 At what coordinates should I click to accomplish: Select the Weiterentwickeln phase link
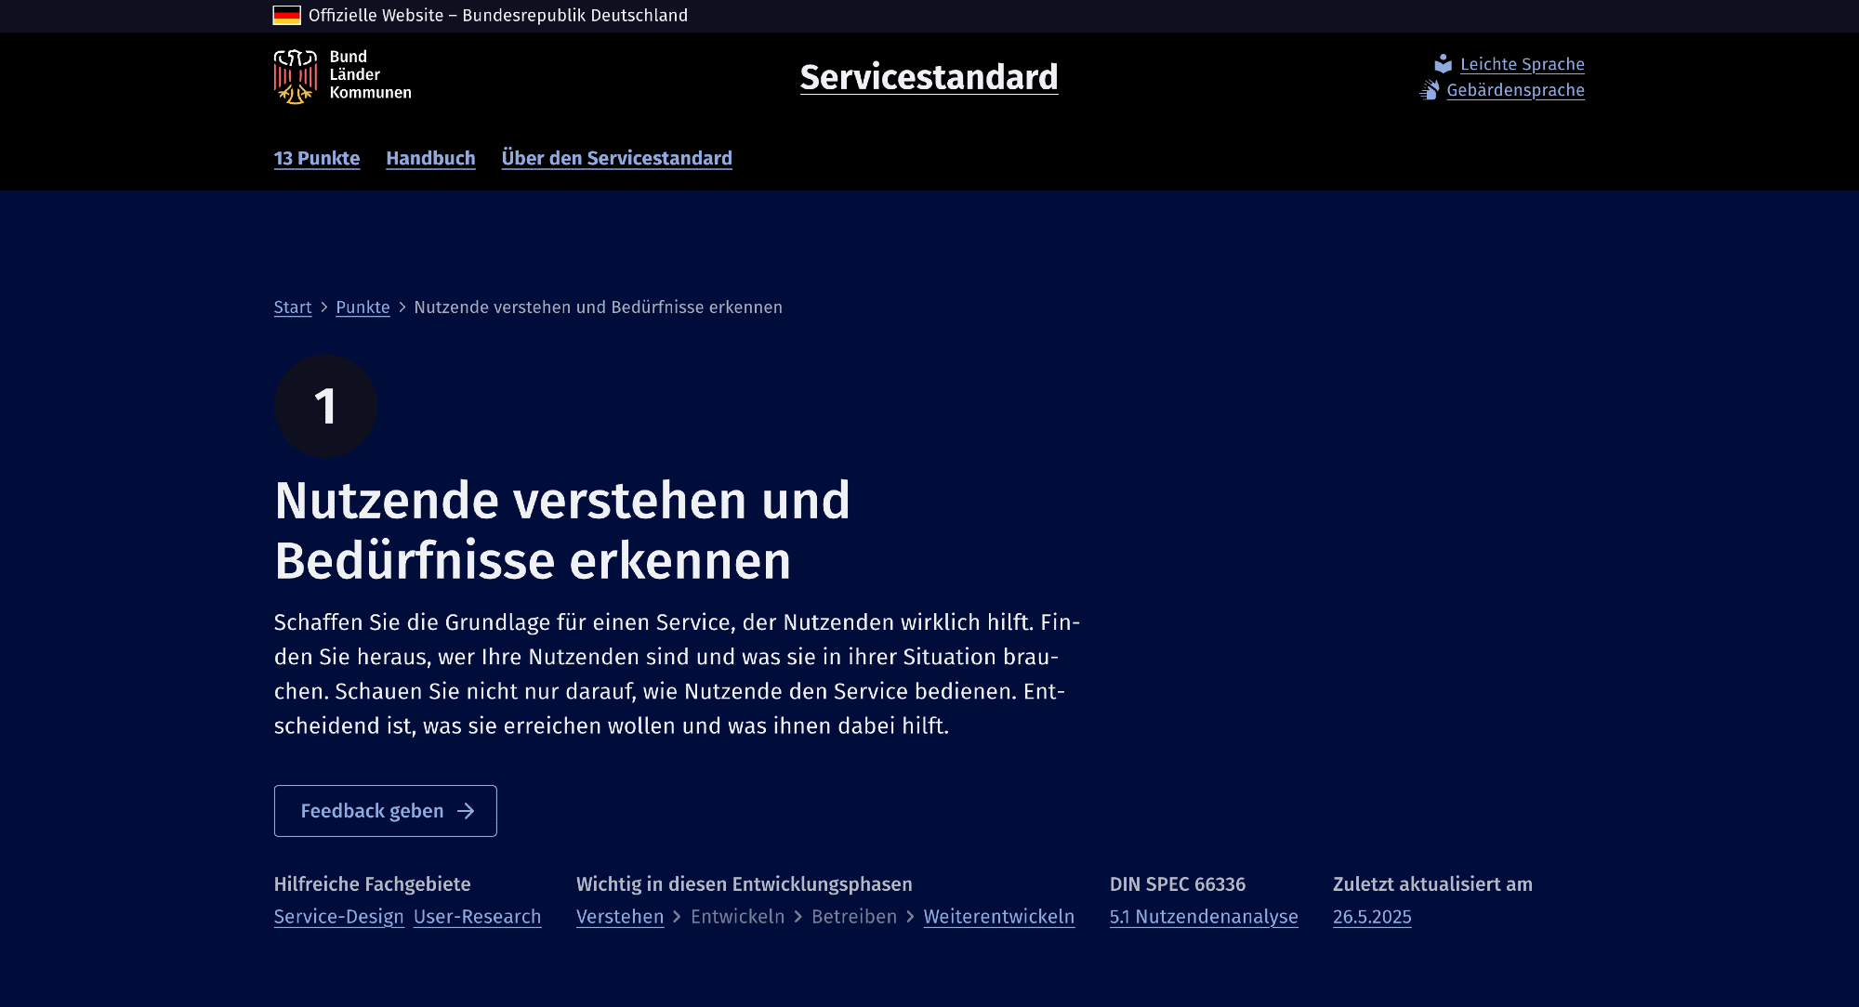[x=998, y=916]
